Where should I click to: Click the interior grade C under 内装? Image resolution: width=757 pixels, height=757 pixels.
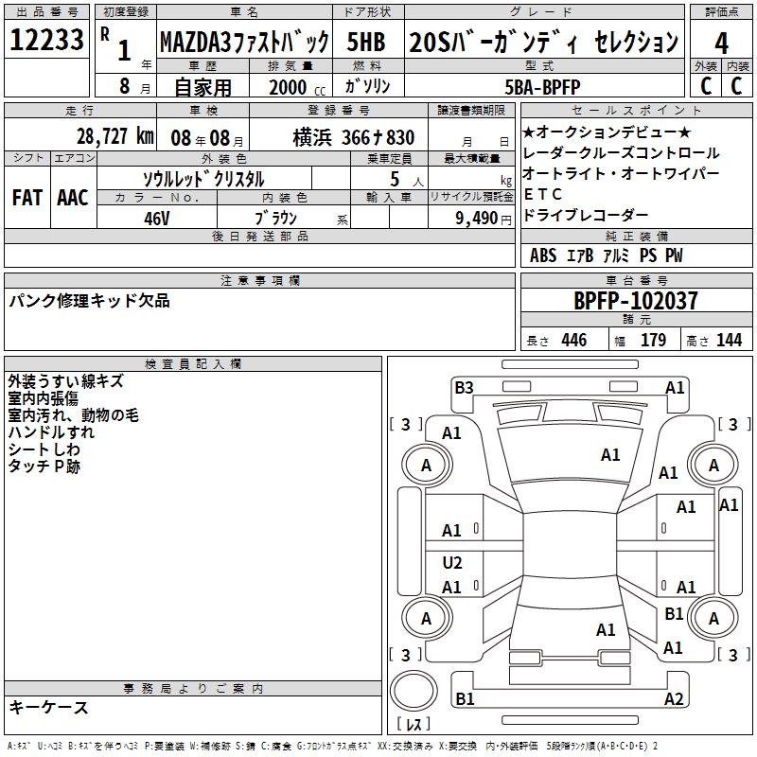point(736,85)
